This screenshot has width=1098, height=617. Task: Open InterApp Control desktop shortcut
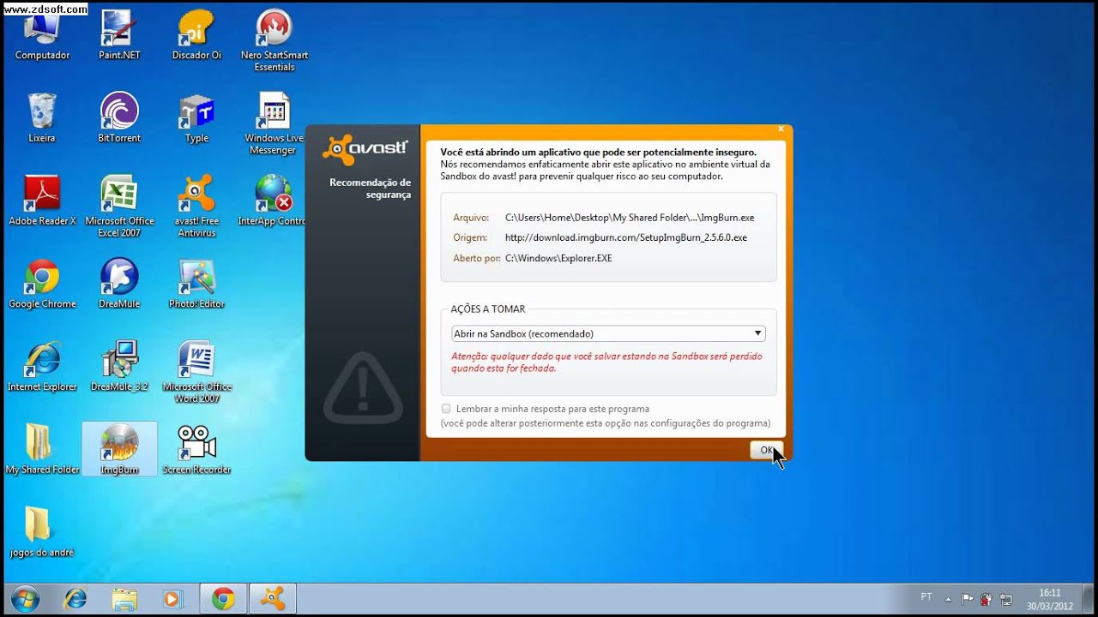(x=271, y=201)
